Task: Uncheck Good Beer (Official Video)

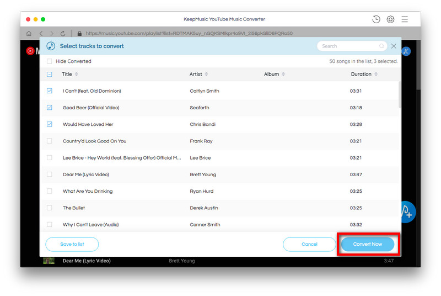Action: tap(49, 107)
